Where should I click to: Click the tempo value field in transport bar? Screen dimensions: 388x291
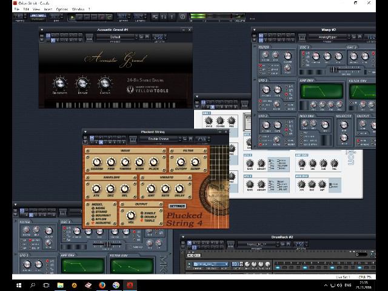[19, 16]
